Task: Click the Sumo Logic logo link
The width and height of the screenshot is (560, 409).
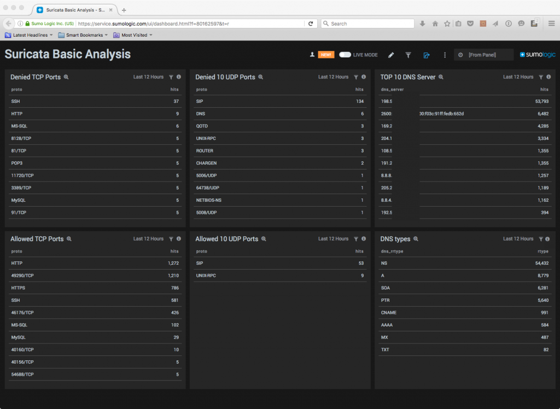Action: coord(538,55)
